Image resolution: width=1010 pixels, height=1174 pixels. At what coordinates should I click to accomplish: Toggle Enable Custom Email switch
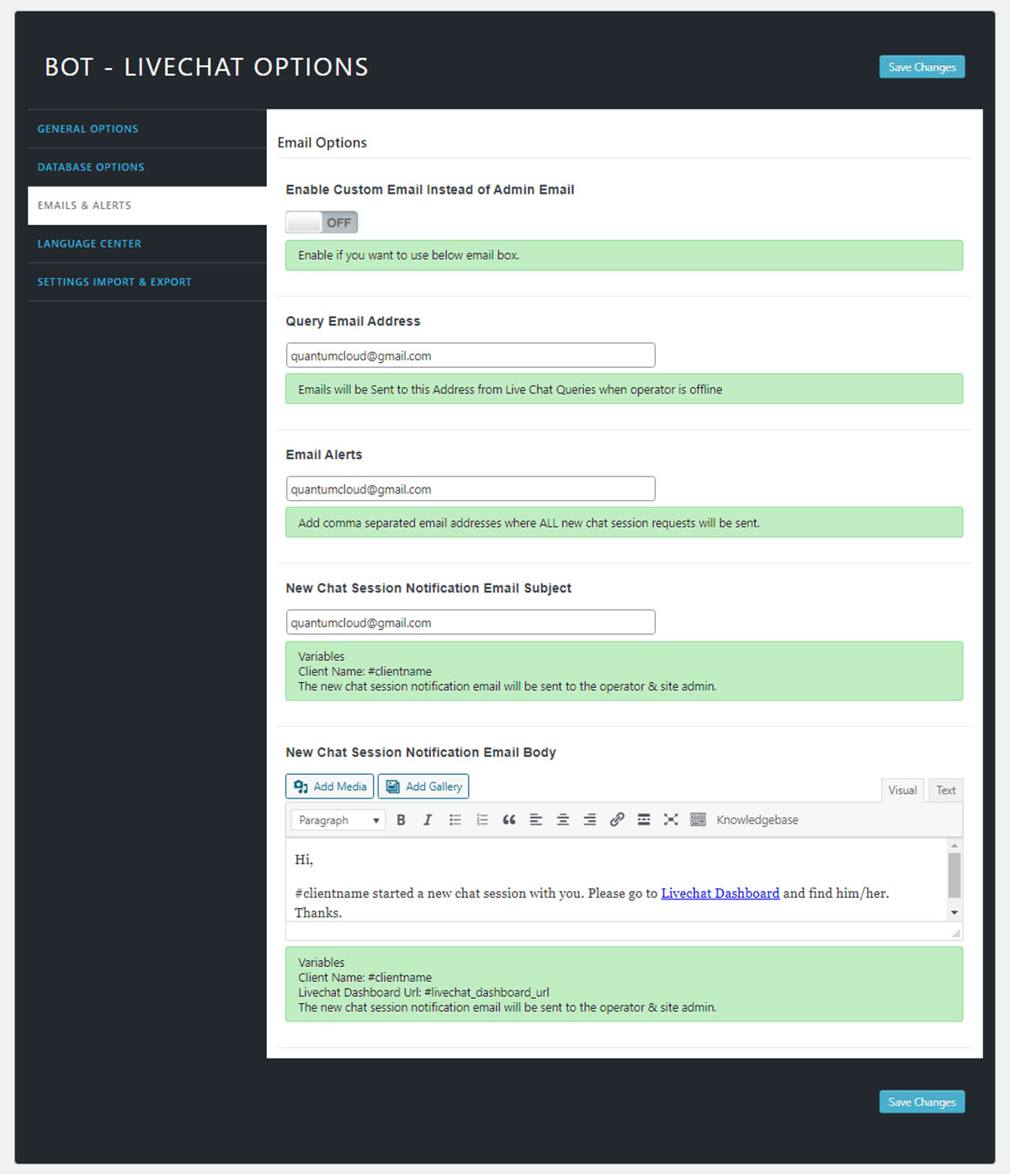322,222
